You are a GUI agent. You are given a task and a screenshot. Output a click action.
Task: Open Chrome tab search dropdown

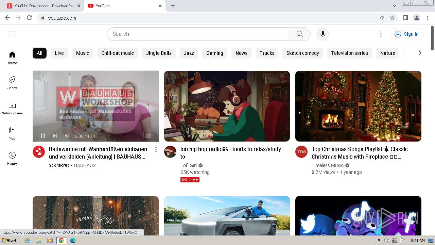point(394,6)
